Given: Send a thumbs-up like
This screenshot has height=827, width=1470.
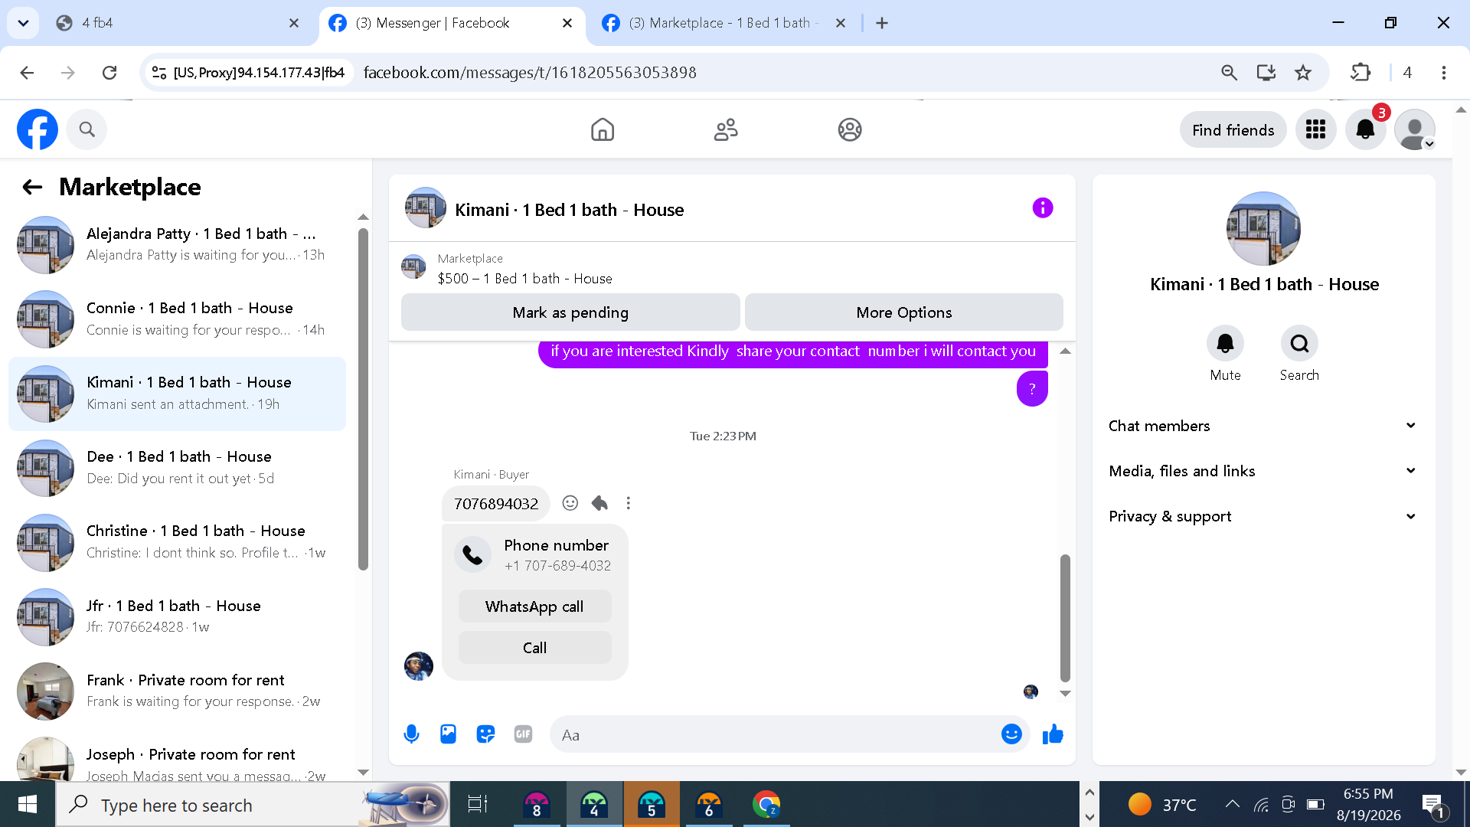Looking at the screenshot, I should coord(1053,734).
